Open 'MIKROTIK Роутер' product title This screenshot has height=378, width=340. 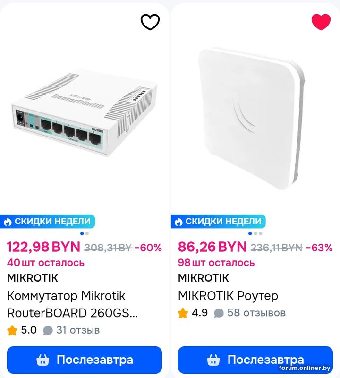(x=228, y=296)
